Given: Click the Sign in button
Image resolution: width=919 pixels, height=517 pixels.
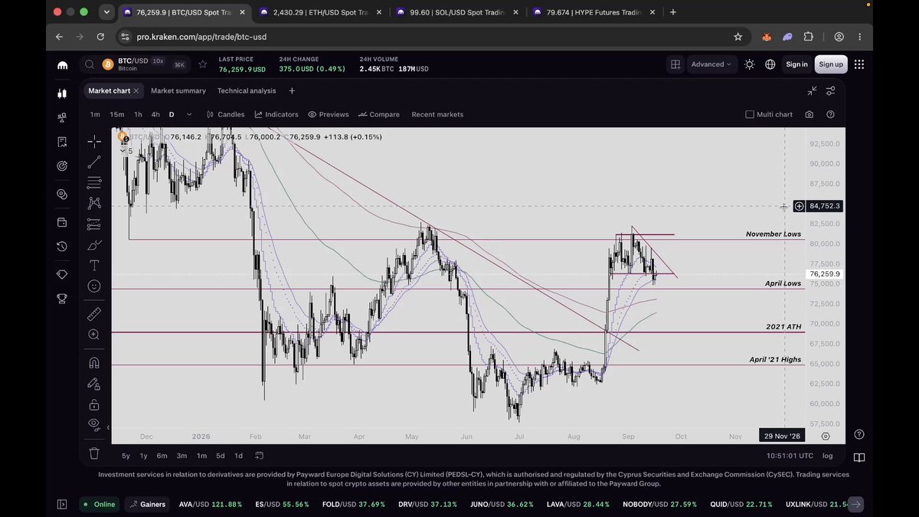Looking at the screenshot, I should tap(796, 64).
